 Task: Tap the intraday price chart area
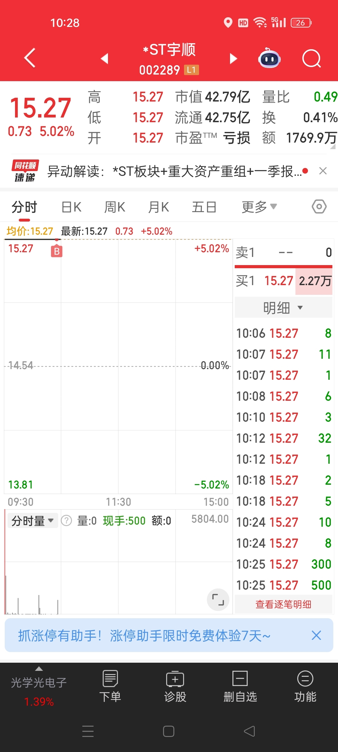click(118, 367)
